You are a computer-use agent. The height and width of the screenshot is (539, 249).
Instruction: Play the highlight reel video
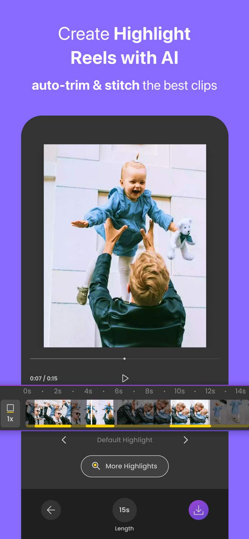coord(125,378)
